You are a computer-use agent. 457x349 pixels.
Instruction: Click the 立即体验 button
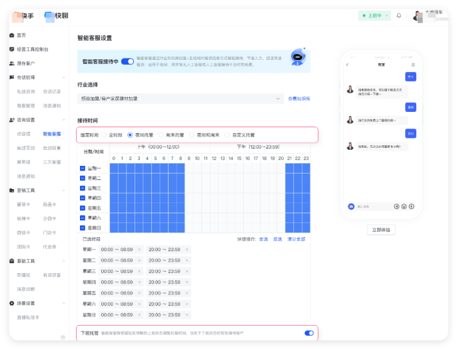point(381,229)
